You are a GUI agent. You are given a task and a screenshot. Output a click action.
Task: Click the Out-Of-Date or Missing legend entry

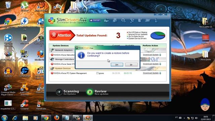(x=137, y=32)
